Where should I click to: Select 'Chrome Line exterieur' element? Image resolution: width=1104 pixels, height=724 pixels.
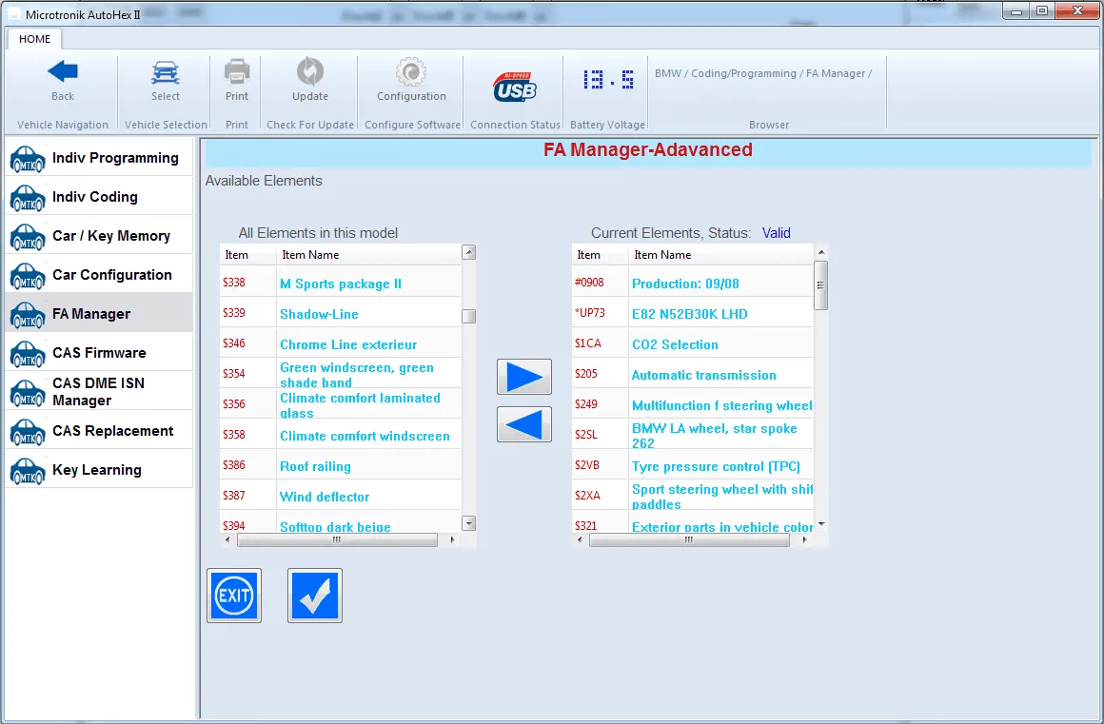pyautogui.click(x=341, y=344)
